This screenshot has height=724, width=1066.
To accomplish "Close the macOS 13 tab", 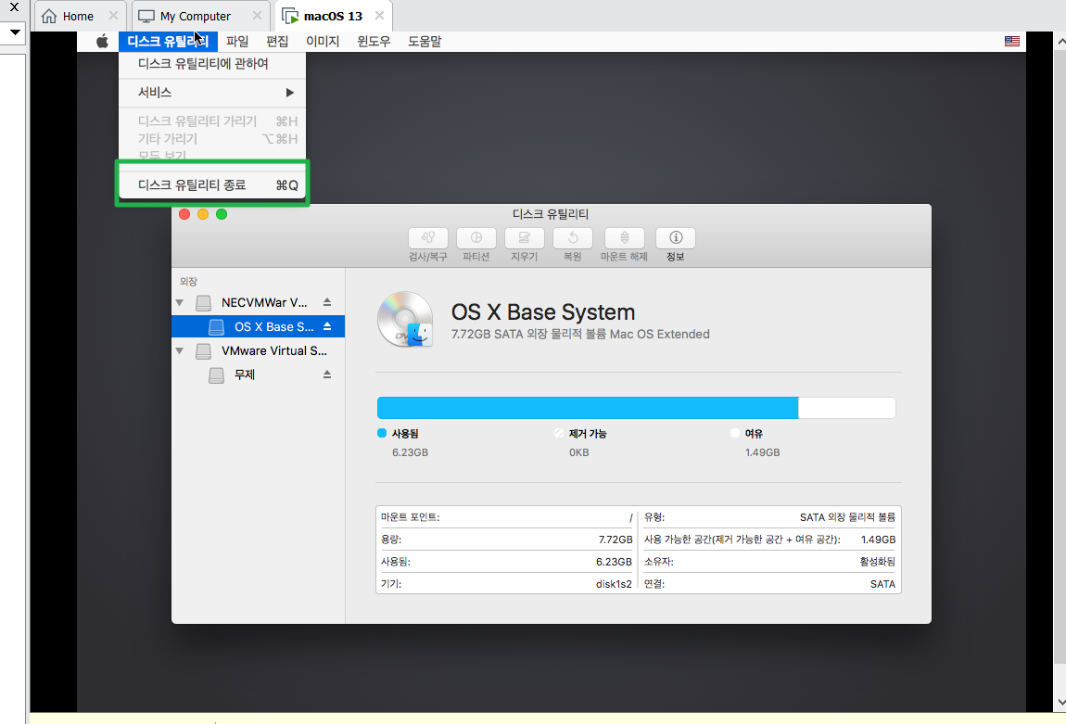I will point(379,15).
